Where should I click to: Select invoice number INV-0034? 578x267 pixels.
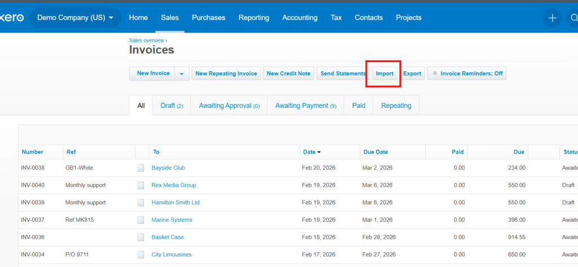point(32,255)
